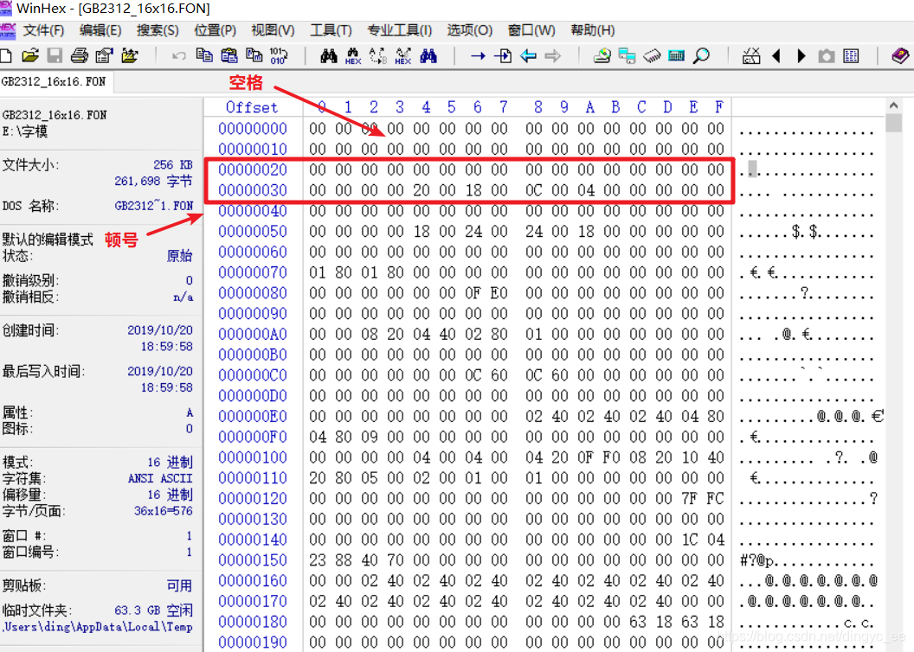Open the 位置(P) menu
Image resolution: width=914 pixels, height=652 pixels.
(x=216, y=30)
